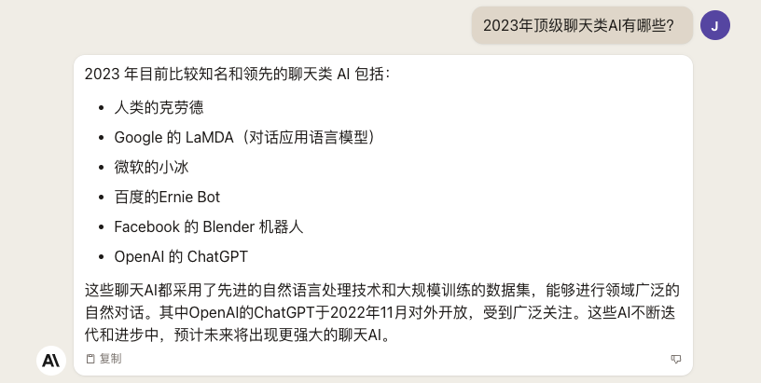
Task: Click the Anthropic AI logo avatar
Action: [51, 361]
